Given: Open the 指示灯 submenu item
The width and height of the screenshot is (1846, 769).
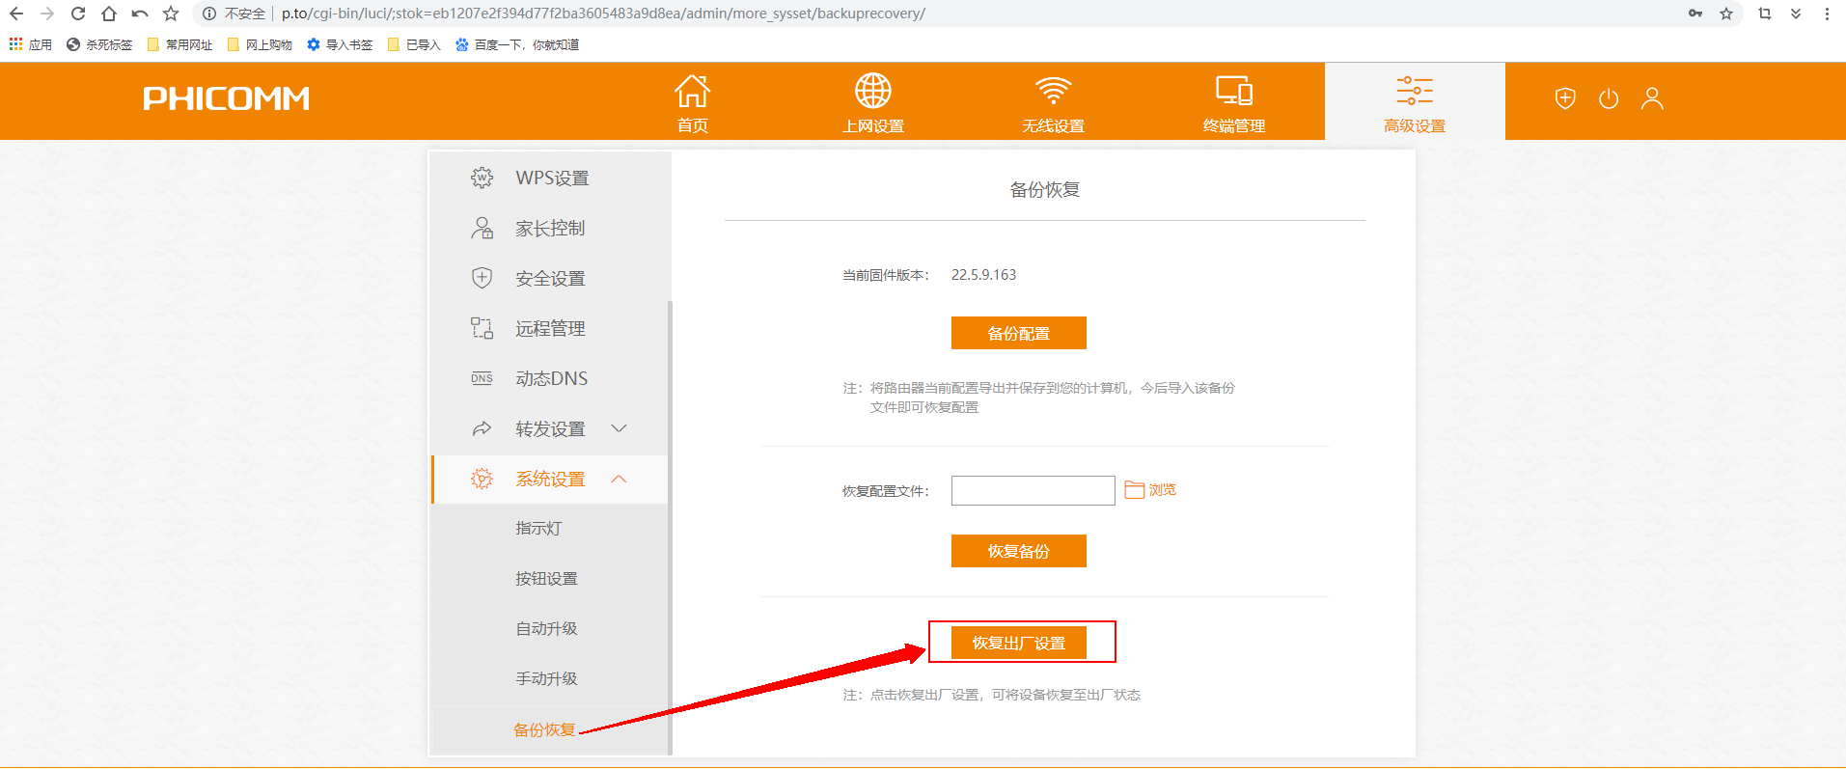Looking at the screenshot, I should coord(538,529).
